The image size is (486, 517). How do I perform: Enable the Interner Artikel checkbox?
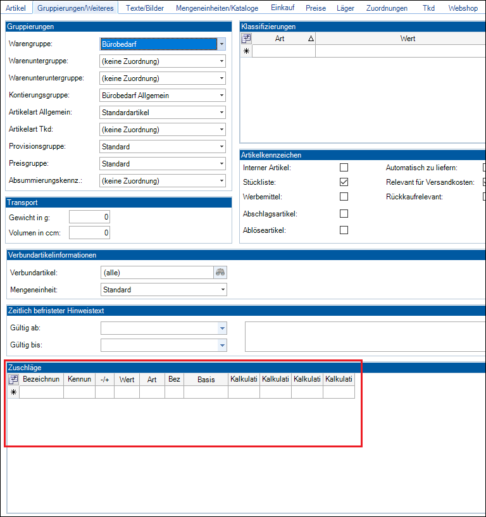pos(344,168)
